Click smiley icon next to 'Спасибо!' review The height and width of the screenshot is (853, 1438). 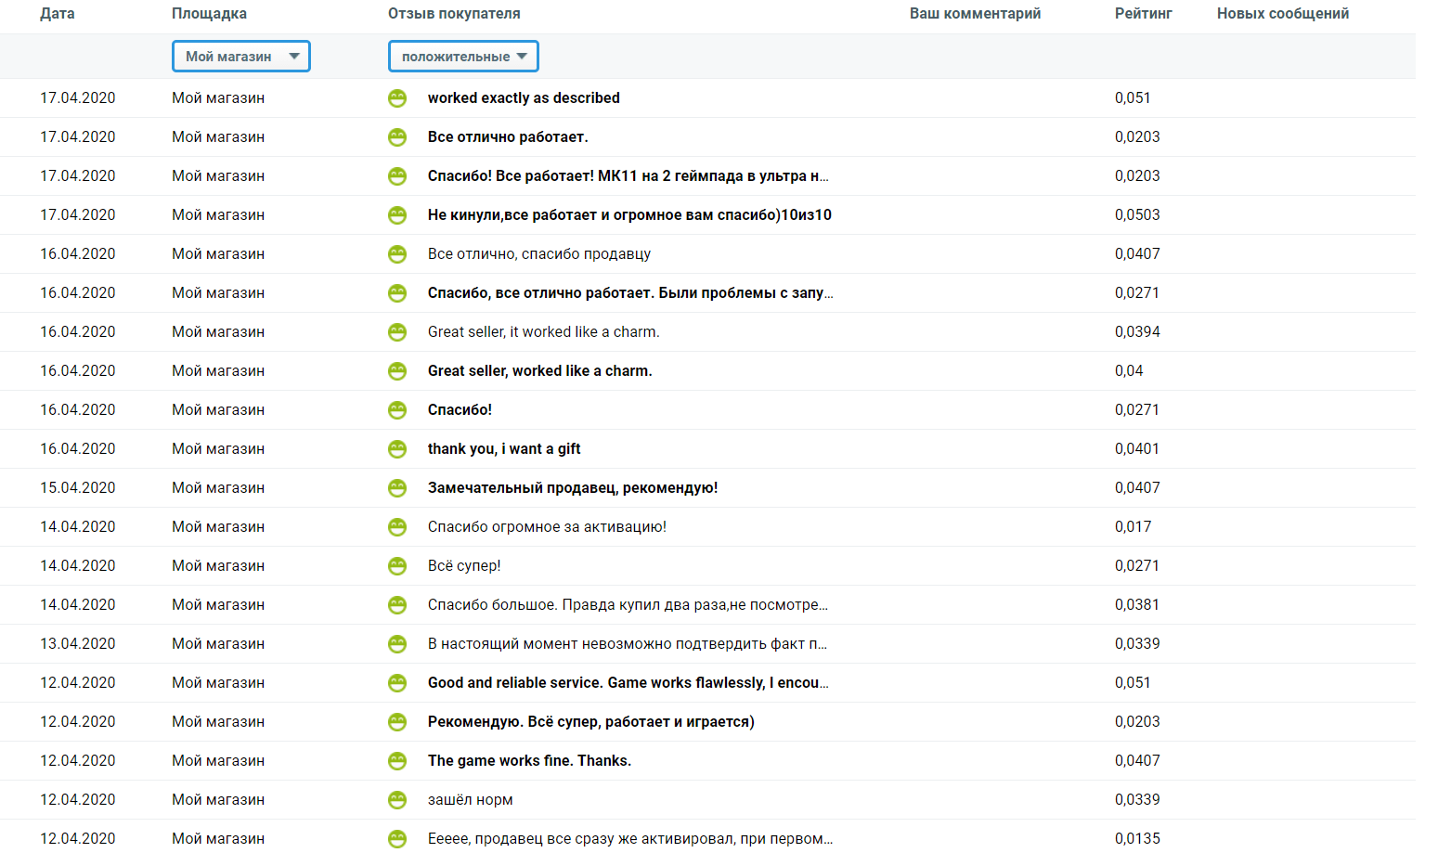[x=397, y=410]
